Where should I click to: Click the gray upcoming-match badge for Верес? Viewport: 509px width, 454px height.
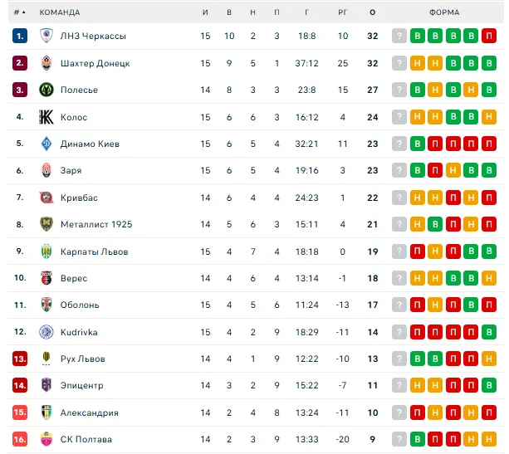point(399,278)
